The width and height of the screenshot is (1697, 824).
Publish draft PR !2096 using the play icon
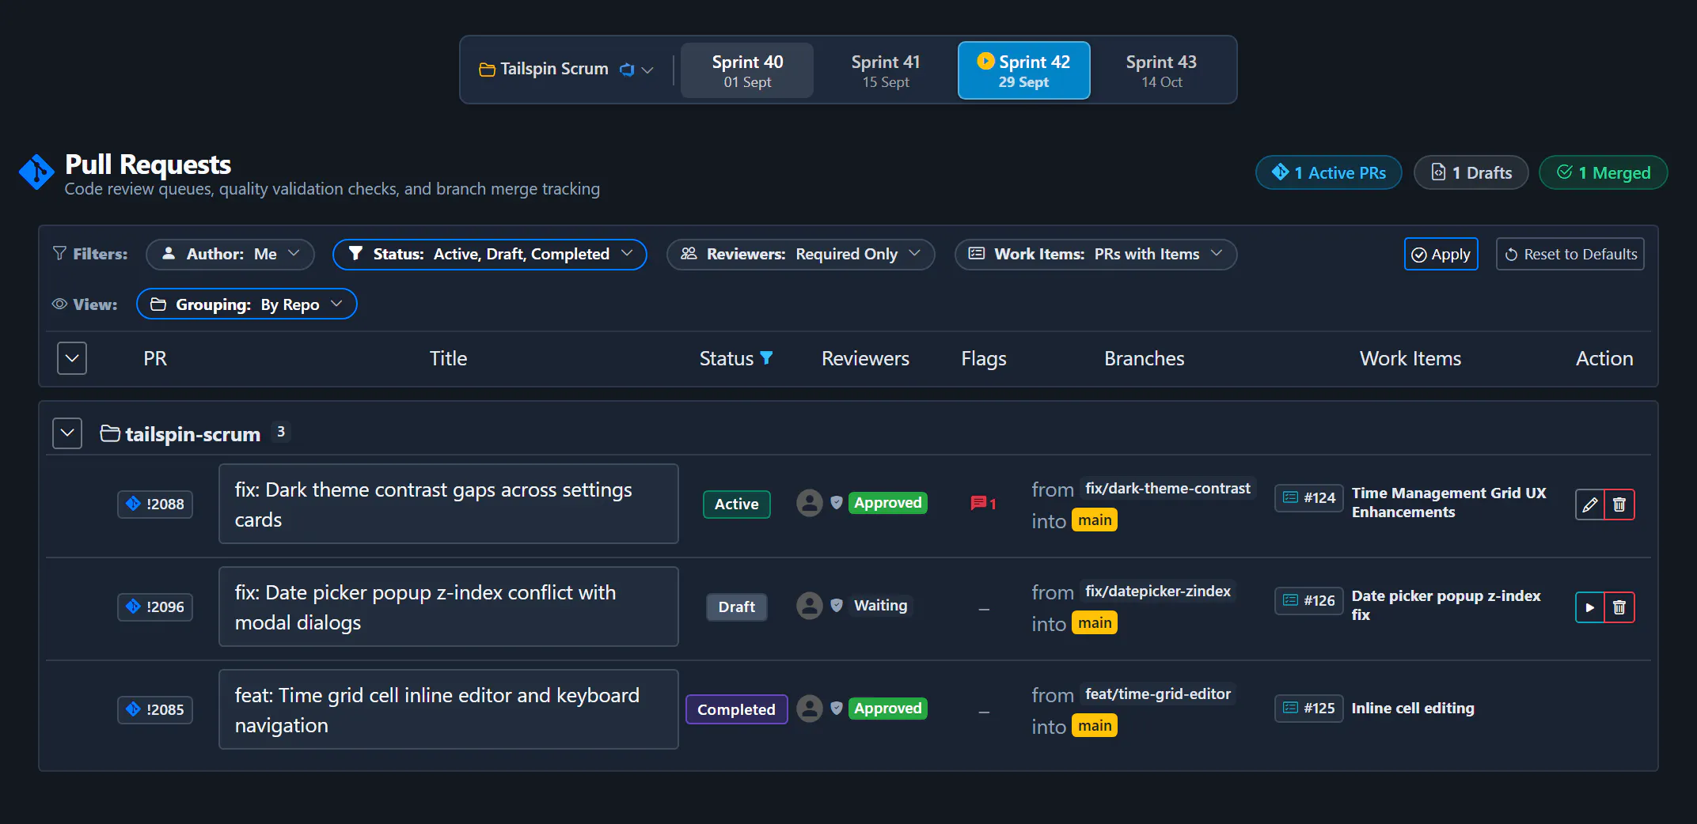coord(1589,607)
